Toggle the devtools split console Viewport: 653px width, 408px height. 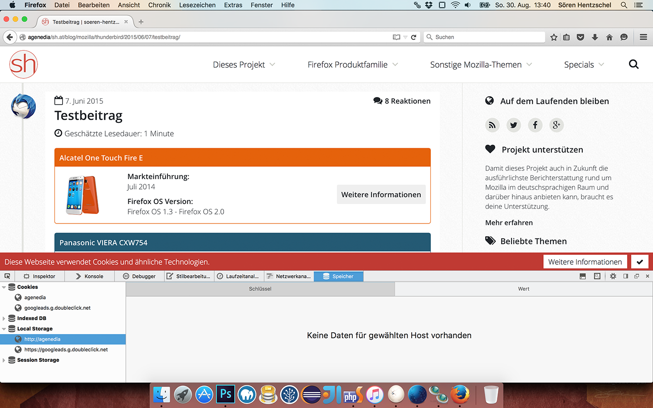[583, 276]
